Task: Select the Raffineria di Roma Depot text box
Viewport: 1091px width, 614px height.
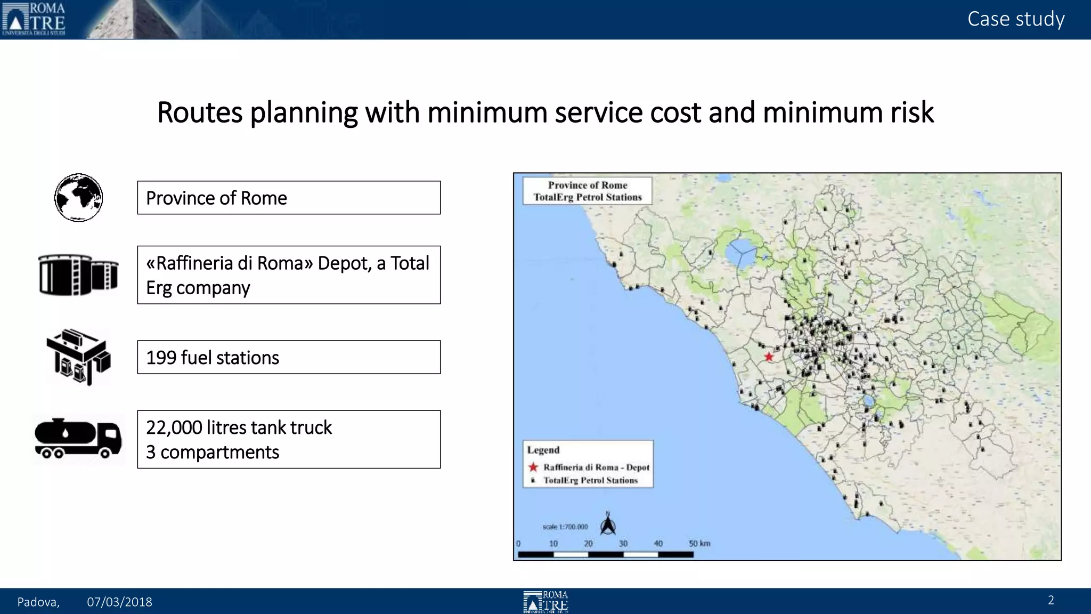Action: click(289, 275)
